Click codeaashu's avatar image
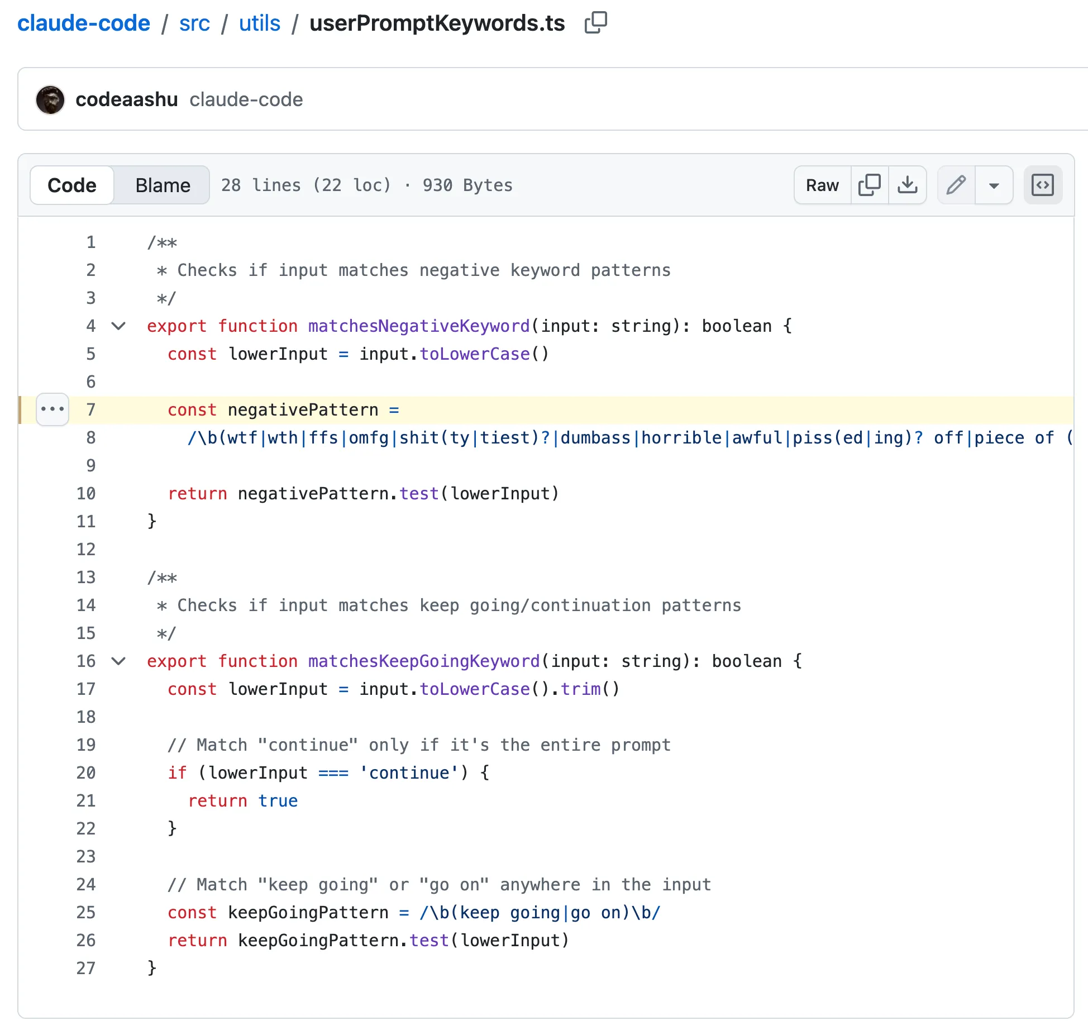The image size is (1088, 1030). 50,100
